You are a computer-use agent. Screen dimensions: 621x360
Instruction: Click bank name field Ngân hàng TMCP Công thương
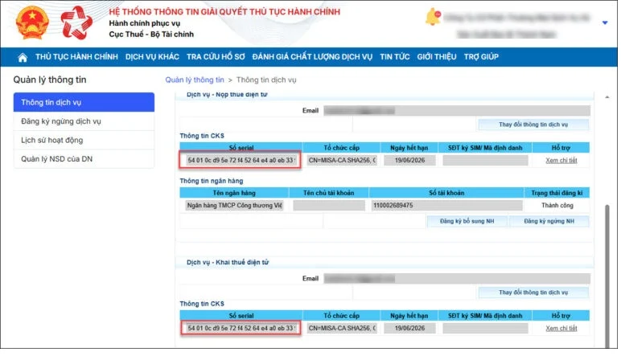tap(234, 206)
